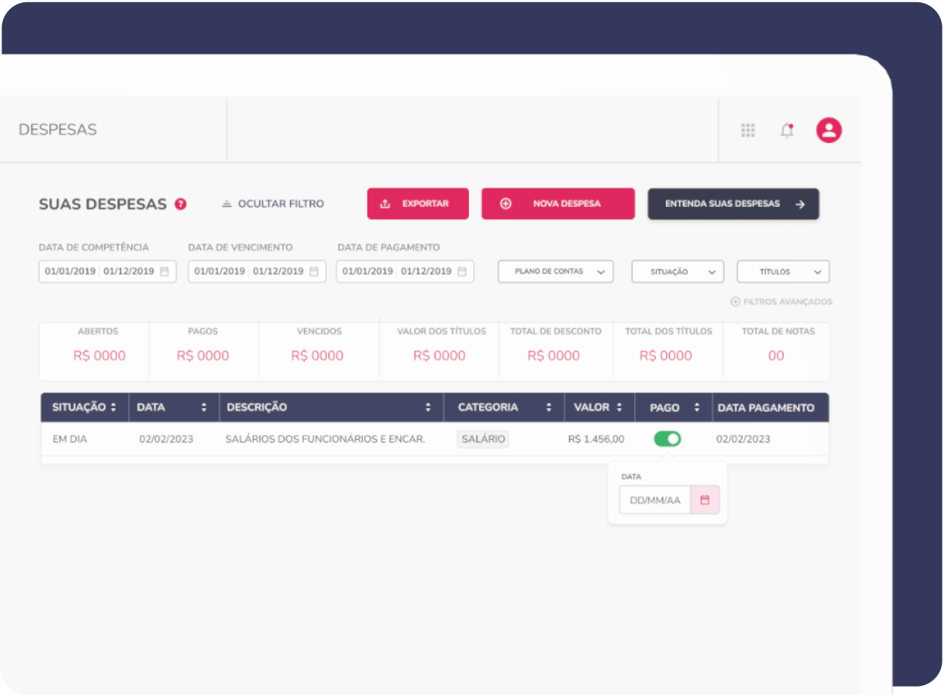Click the DD/MM/AA date input field
Image resolution: width=944 pixels, height=695 pixels.
click(x=655, y=500)
